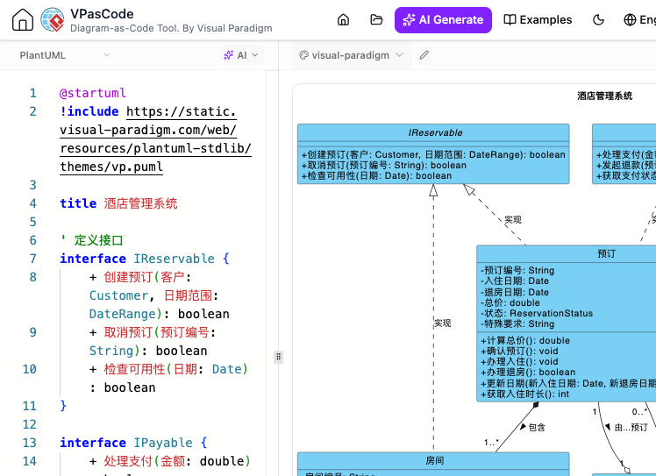Click the pencil edit icon beside theme
Viewport: 656px width, 476px height.
coord(424,55)
